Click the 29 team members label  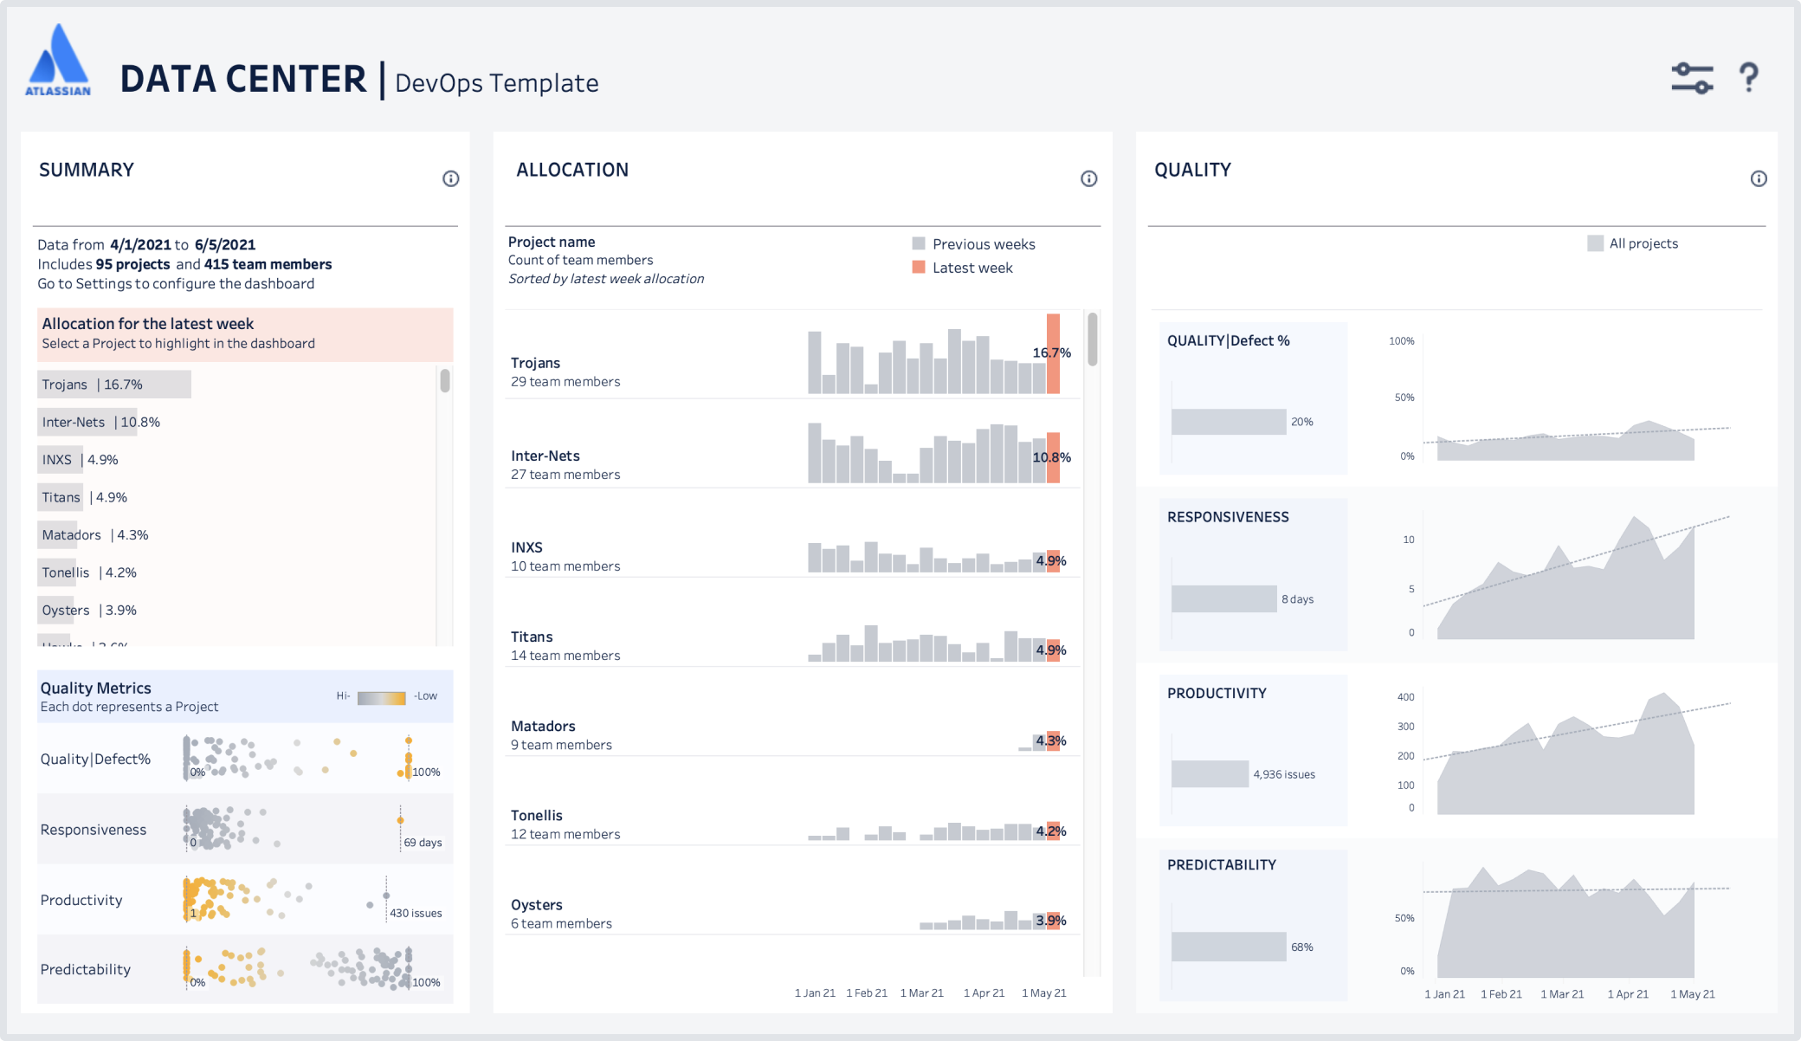(565, 382)
